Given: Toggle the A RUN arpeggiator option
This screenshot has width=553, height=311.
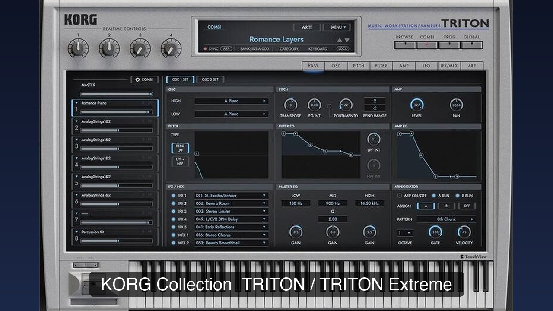Looking at the screenshot, I should [434, 196].
